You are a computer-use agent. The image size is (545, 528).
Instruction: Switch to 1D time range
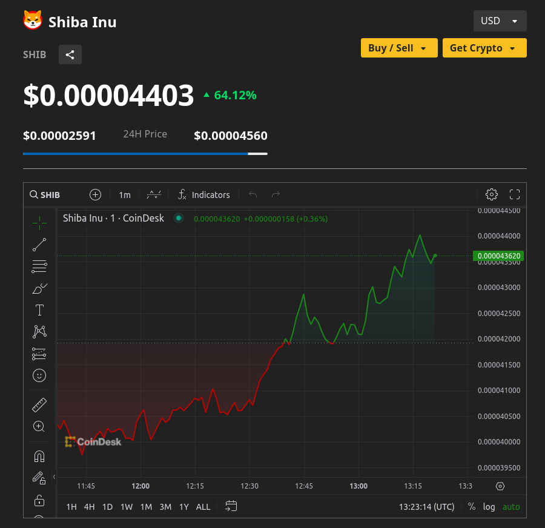pos(107,507)
